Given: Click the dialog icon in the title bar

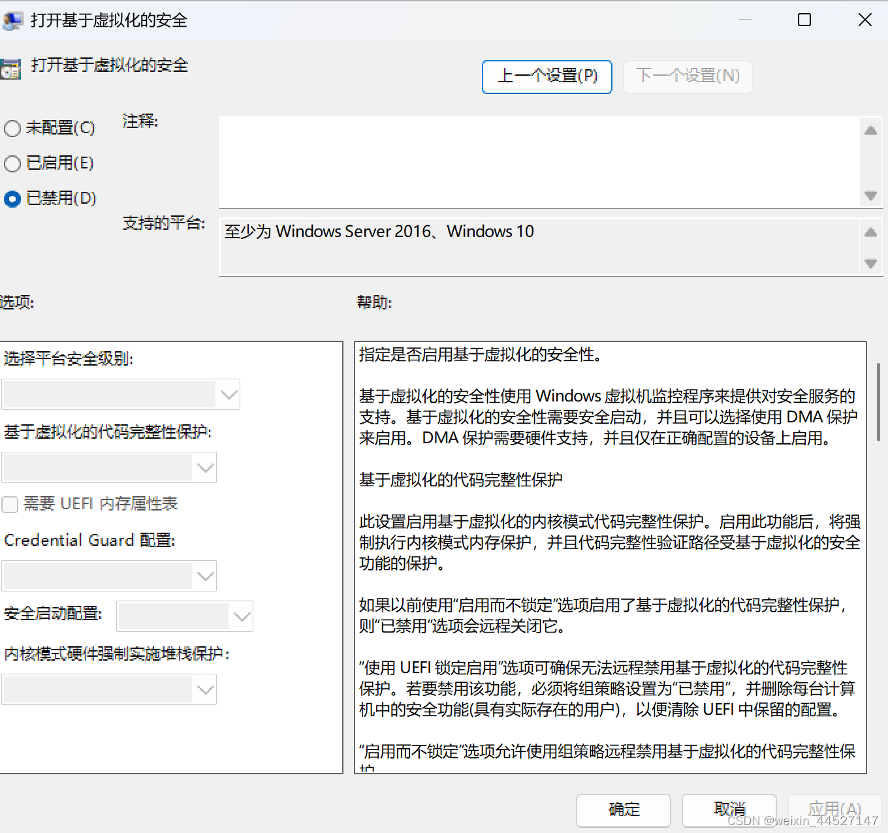Looking at the screenshot, I should coord(13,20).
